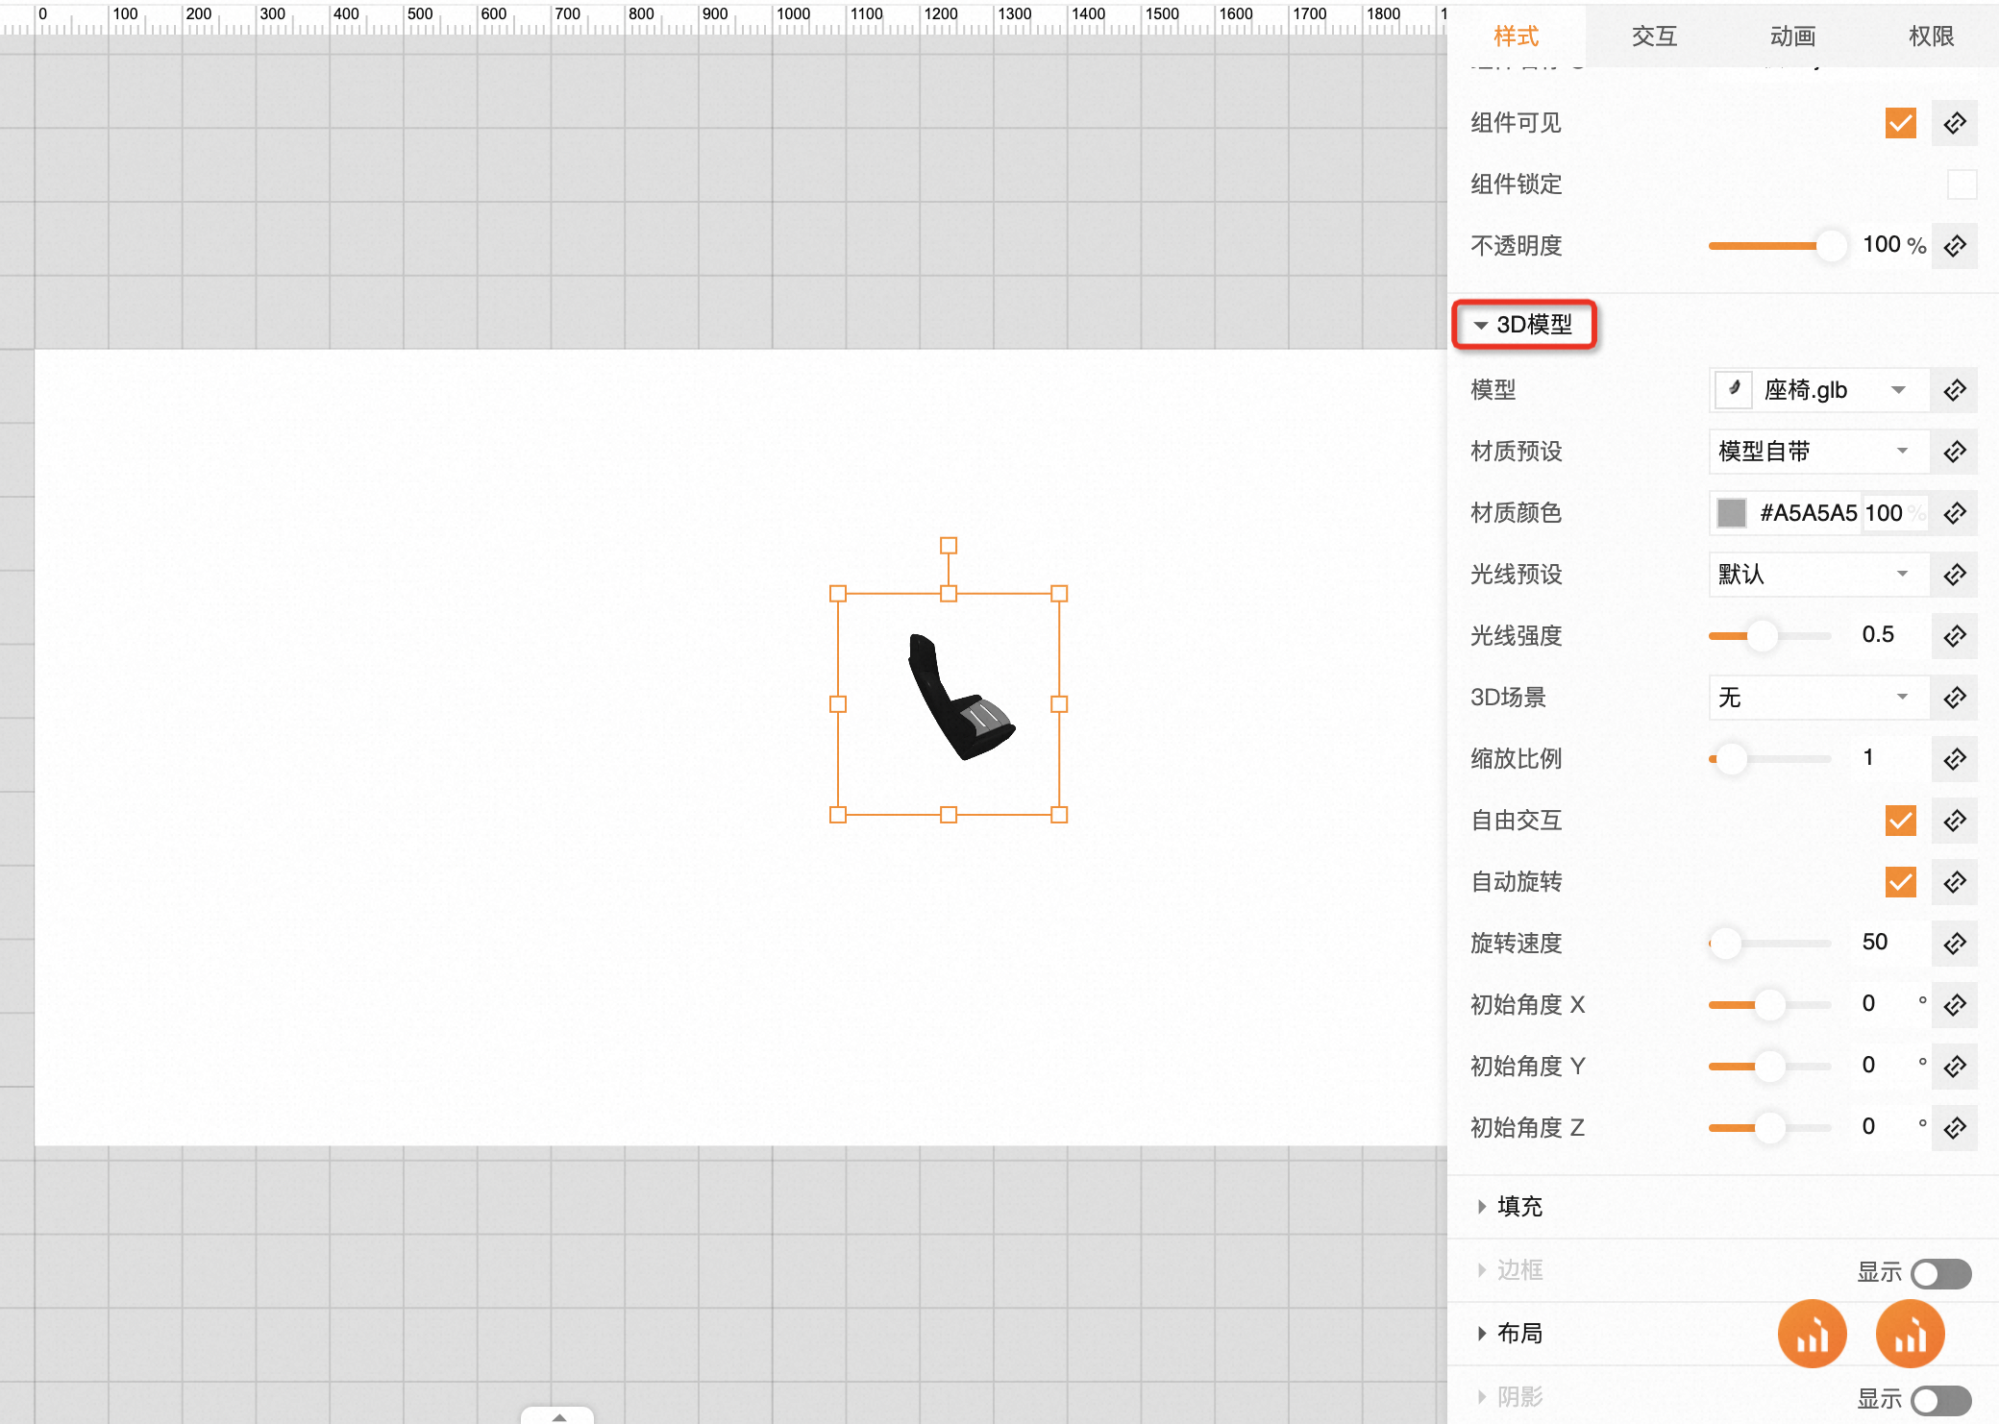Enable the 组件锁定 checkbox

point(1962,184)
